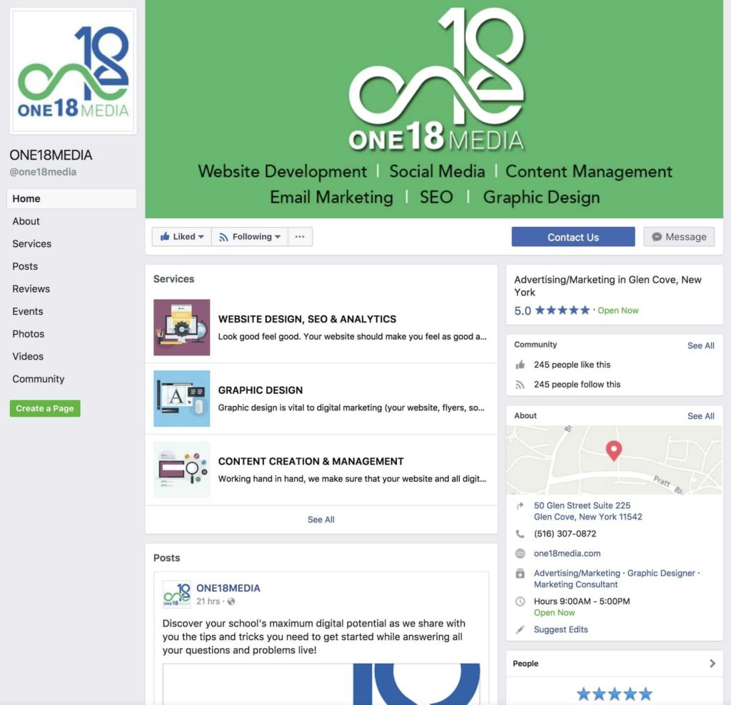Expand the People section chevron

(712, 664)
